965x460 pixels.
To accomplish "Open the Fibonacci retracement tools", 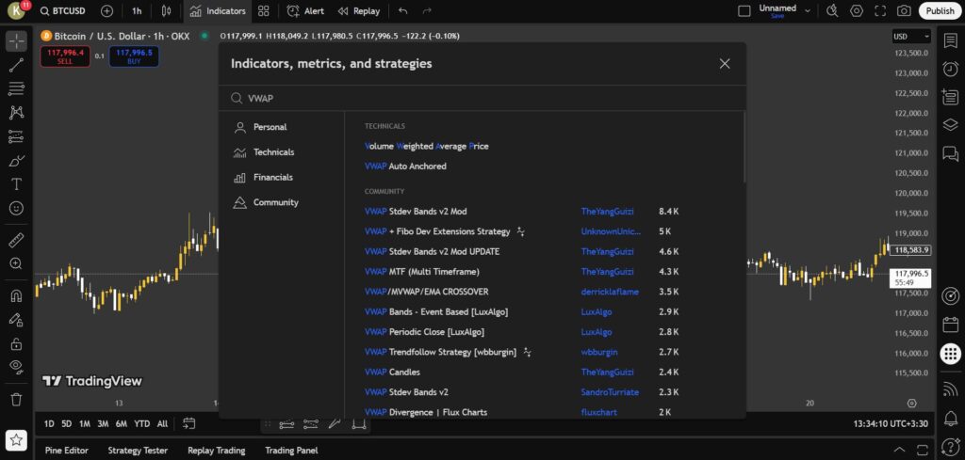I will tap(17, 89).
